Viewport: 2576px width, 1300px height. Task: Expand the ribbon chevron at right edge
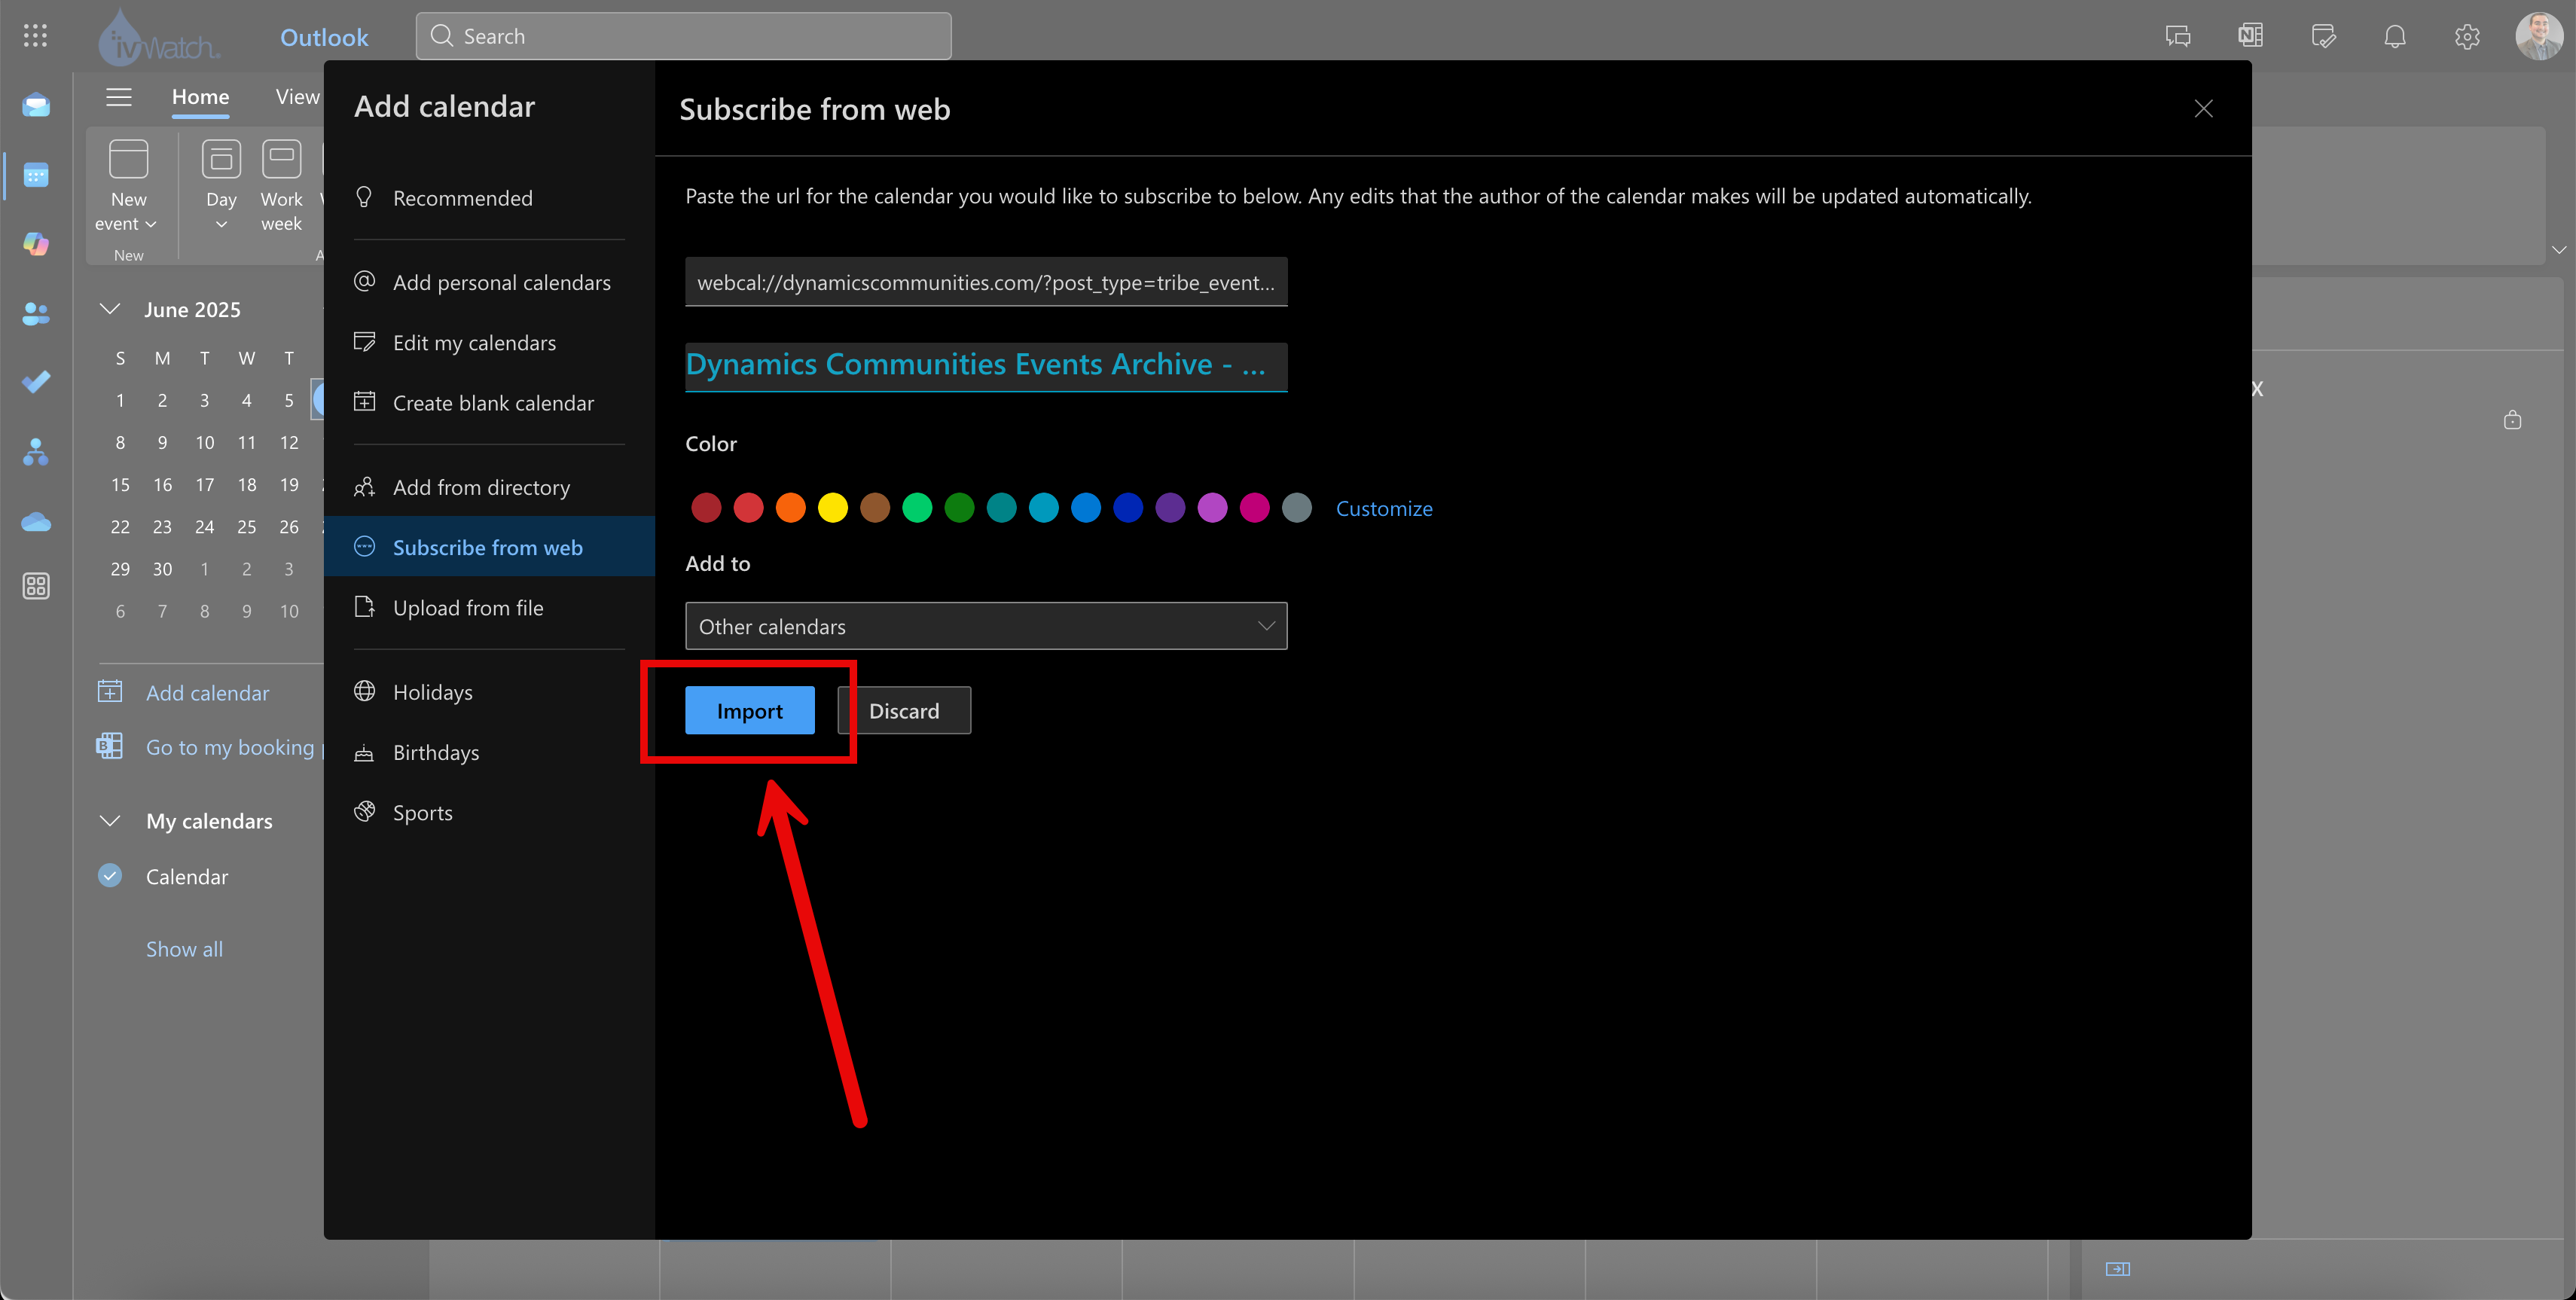coord(2558,249)
